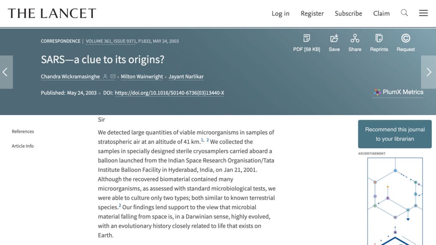The height and width of the screenshot is (245, 436).
Task: Click the person icon next to Chandra Wickramasinghe
Action: coord(105,76)
